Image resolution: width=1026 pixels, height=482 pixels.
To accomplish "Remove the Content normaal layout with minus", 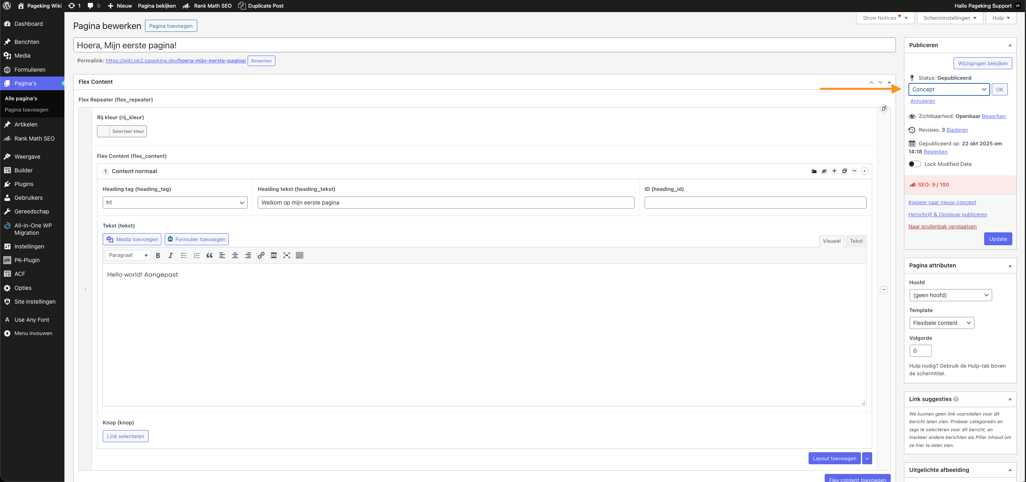I will [854, 171].
